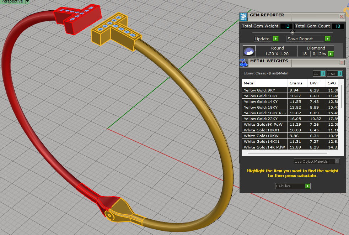
Task: Select the White Gold:14KX1 row
Action: (290, 141)
